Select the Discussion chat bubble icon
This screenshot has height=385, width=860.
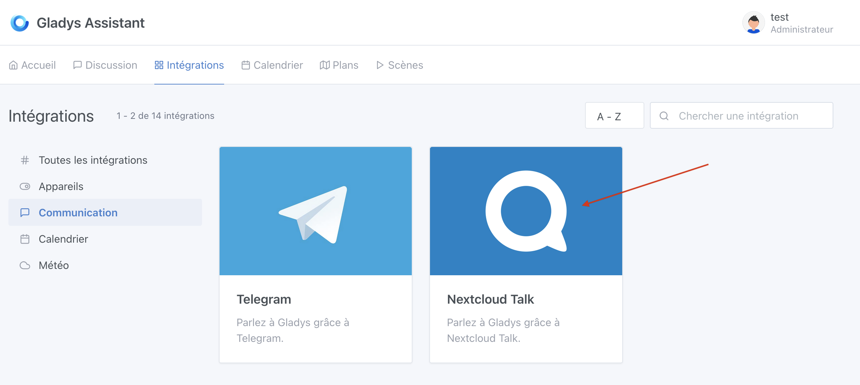pyautogui.click(x=77, y=65)
